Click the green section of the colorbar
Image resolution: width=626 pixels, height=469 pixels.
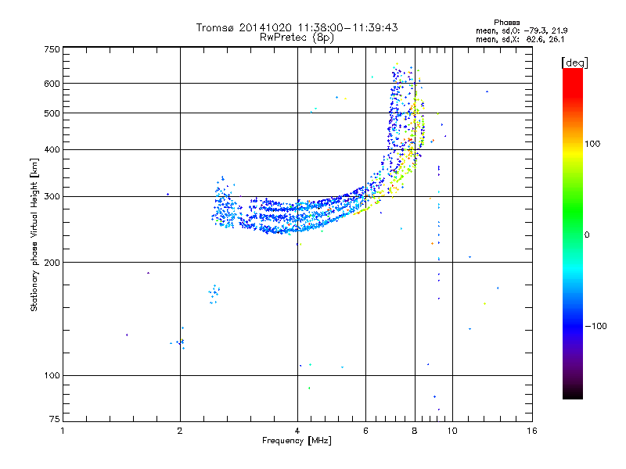pos(573,211)
